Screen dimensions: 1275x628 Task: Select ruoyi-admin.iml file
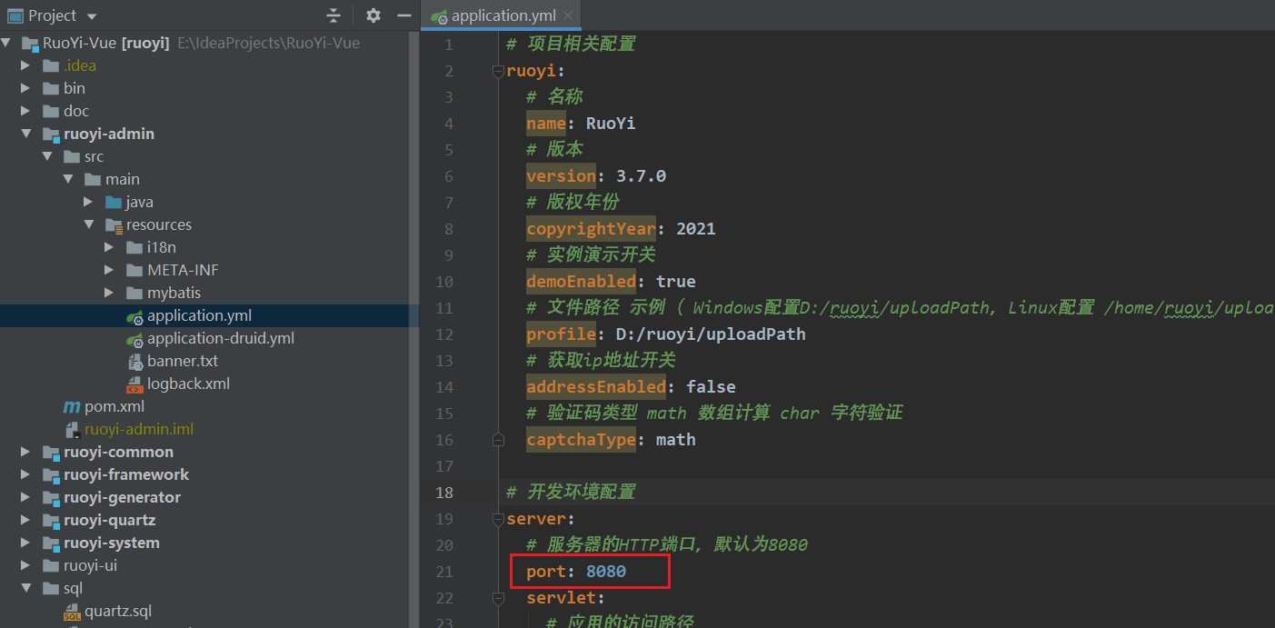click(x=139, y=429)
